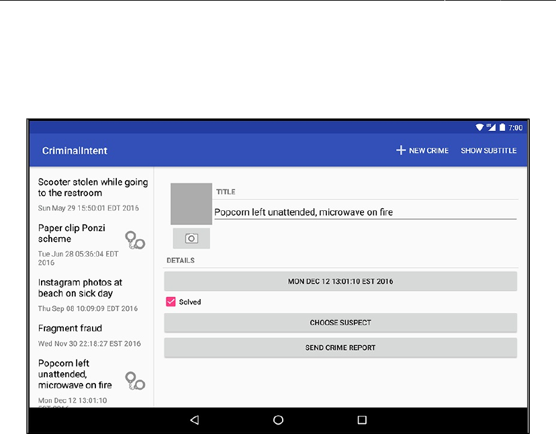The height and width of the screenshot is (434, 556).
Task: Tap the Wi-Fi status icon
Action: click(x=479, y=128)
